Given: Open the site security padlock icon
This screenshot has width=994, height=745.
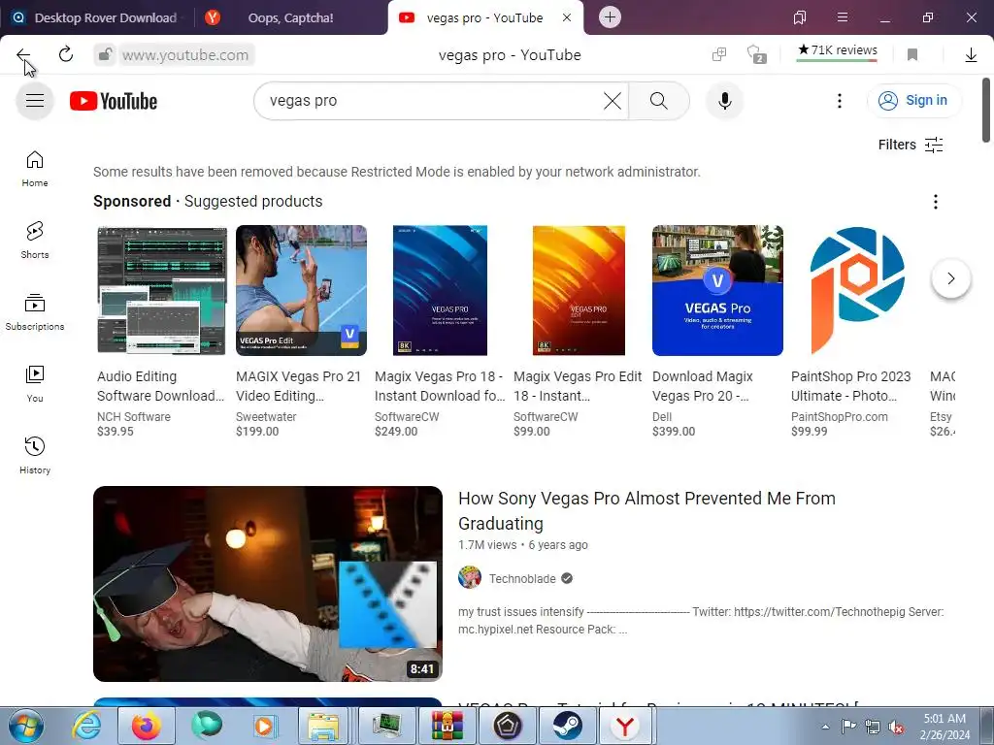Looking at the screenshot, I should (105, 55).
